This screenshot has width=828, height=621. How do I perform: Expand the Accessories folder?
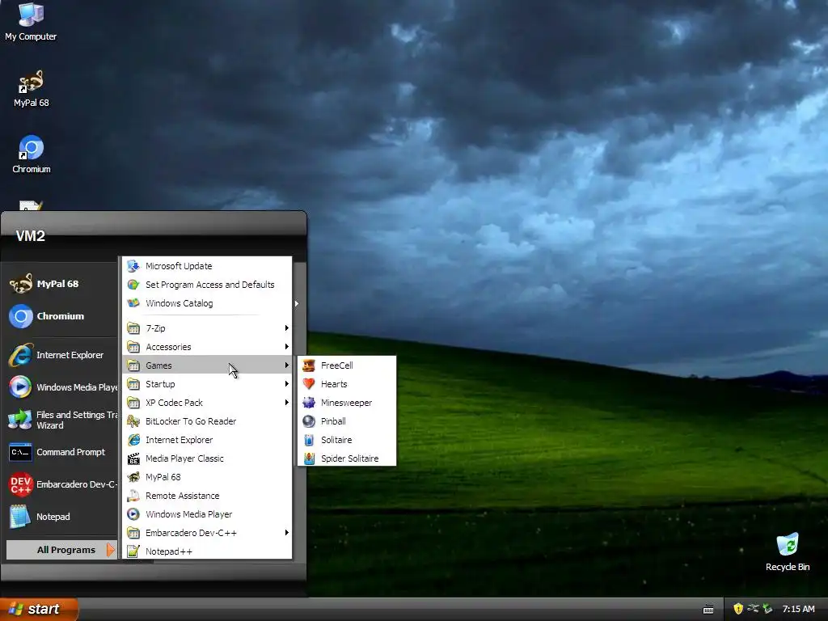tap(207, 347)
